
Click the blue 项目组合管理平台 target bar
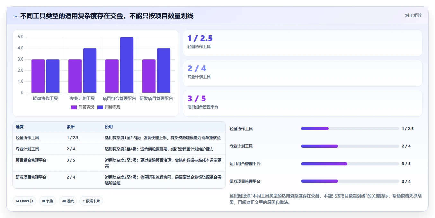click(x=127, y=65)
